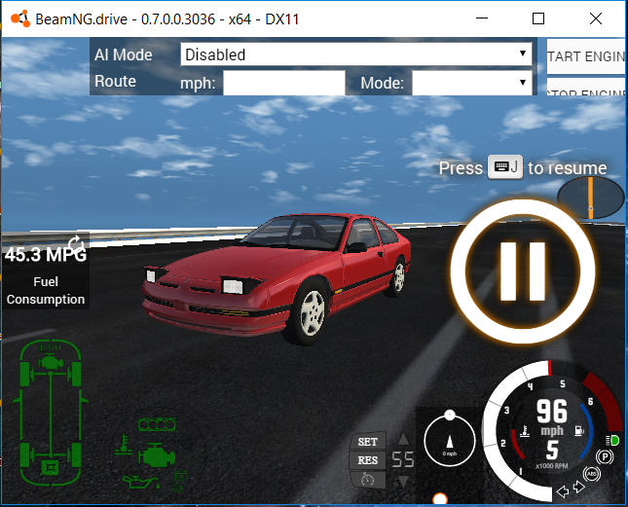Click the Route label
The height and width of the screenshot is (507, 628).
[115, 81]
